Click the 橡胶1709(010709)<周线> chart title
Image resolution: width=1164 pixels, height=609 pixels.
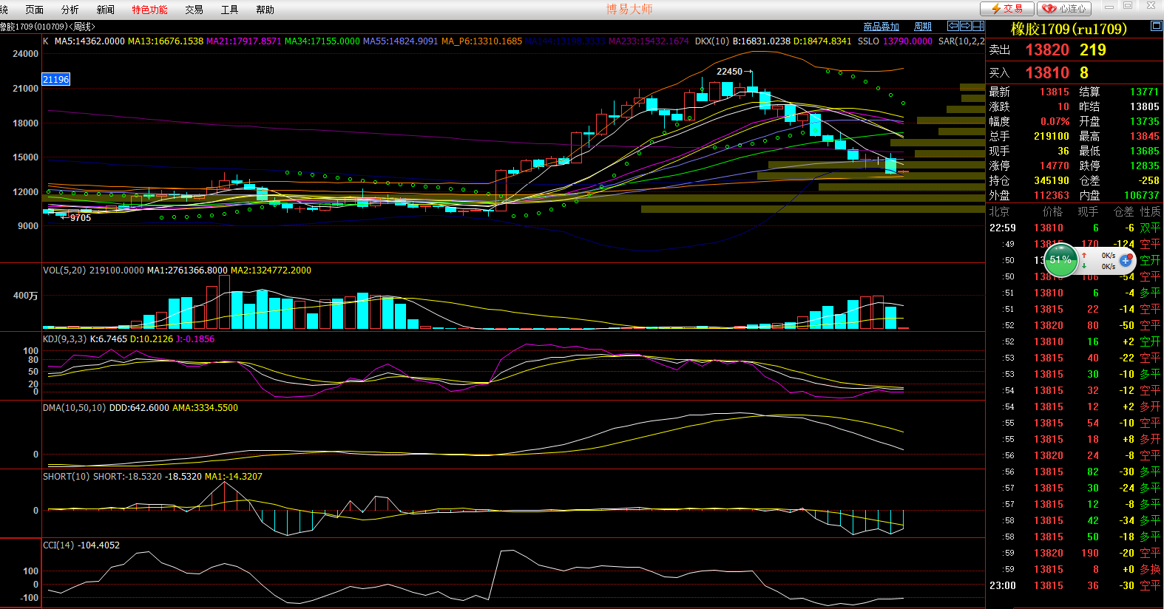click(x=47, y=27)
